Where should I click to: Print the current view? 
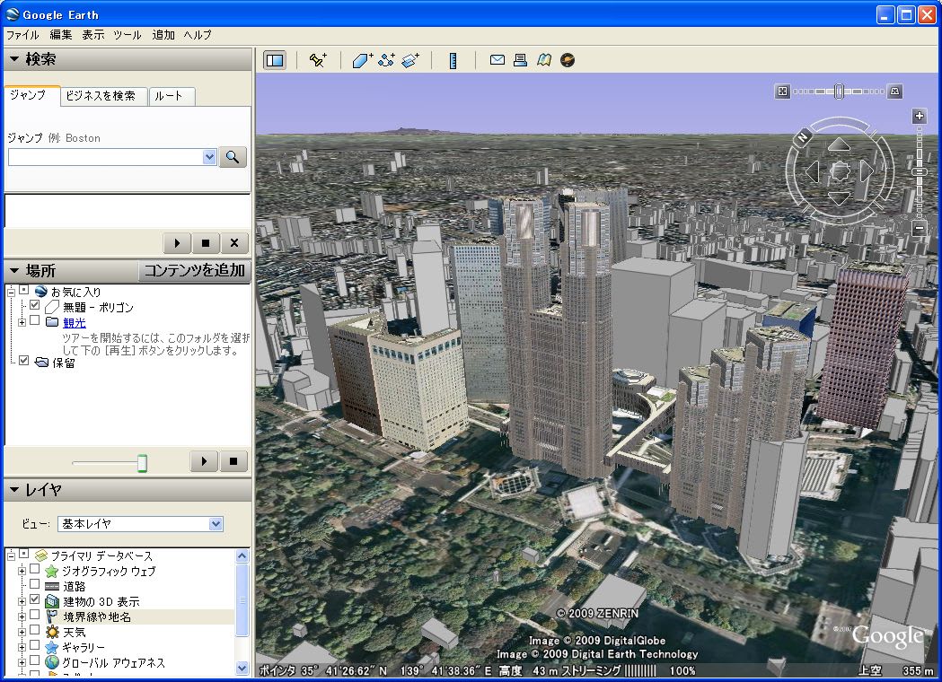pos(520,60)
